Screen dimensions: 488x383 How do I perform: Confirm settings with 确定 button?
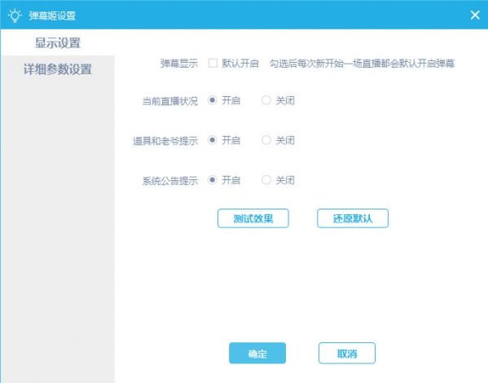pos(257,353)
